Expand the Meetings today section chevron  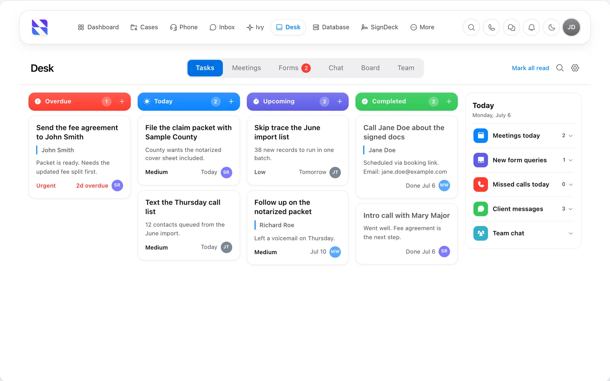[571, 136]
